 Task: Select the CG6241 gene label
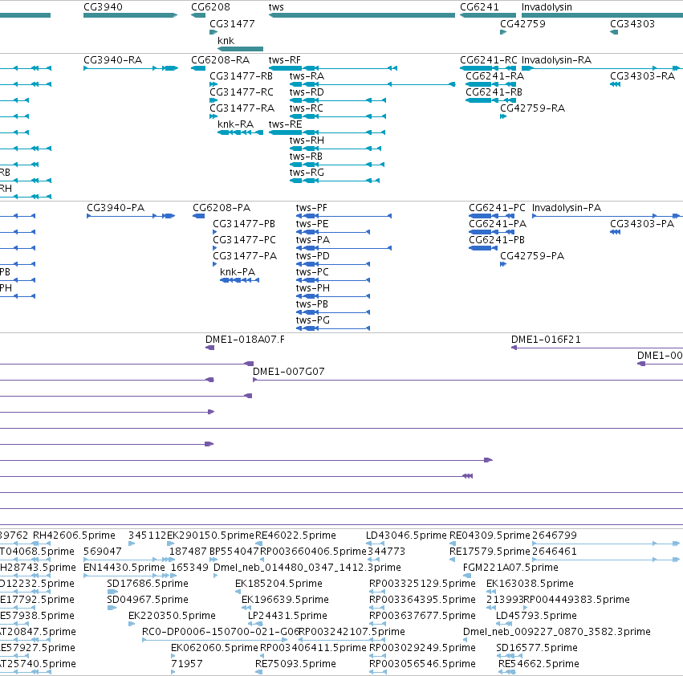pos(479,7)
